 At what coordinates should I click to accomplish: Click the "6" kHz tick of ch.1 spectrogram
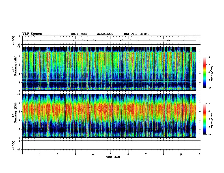click(x=20, y=65)
